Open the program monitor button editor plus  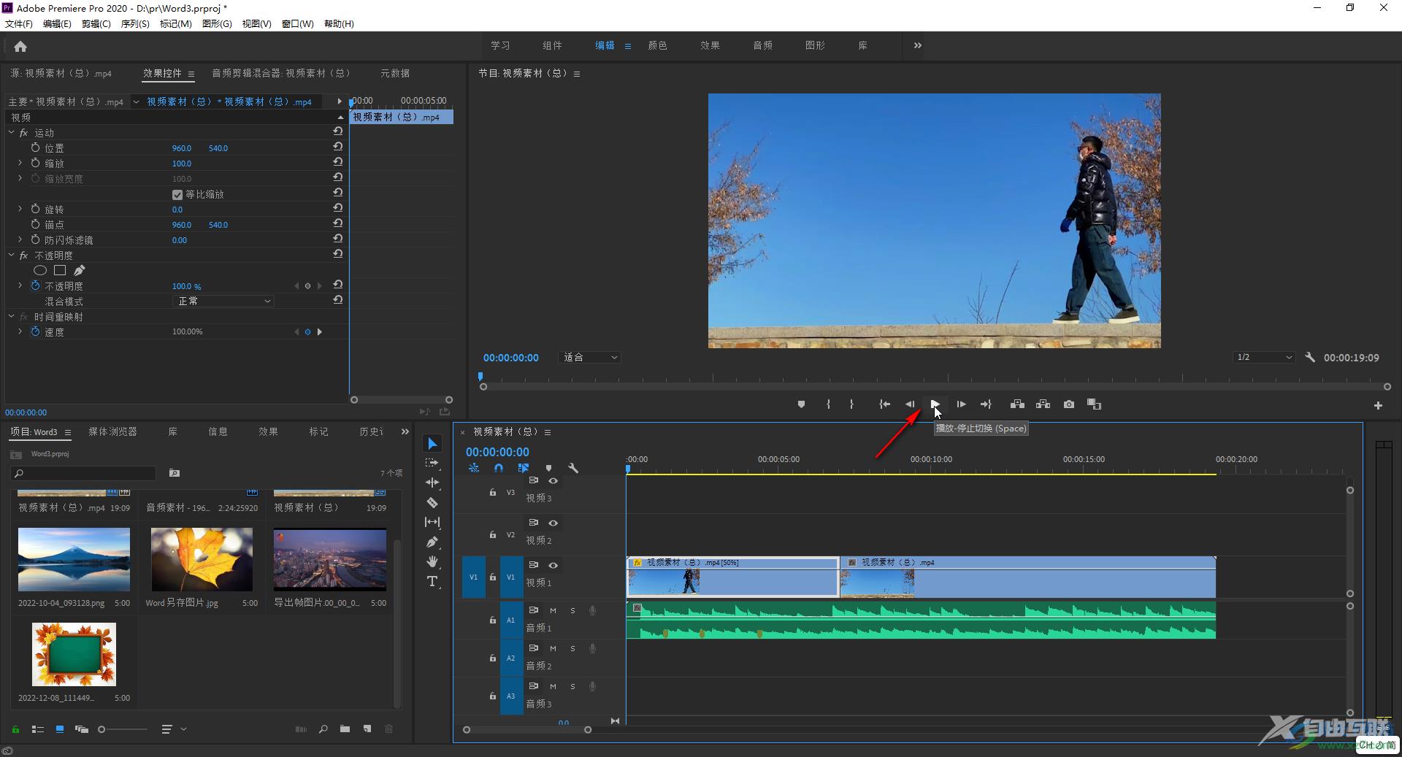coord(1378,405)
